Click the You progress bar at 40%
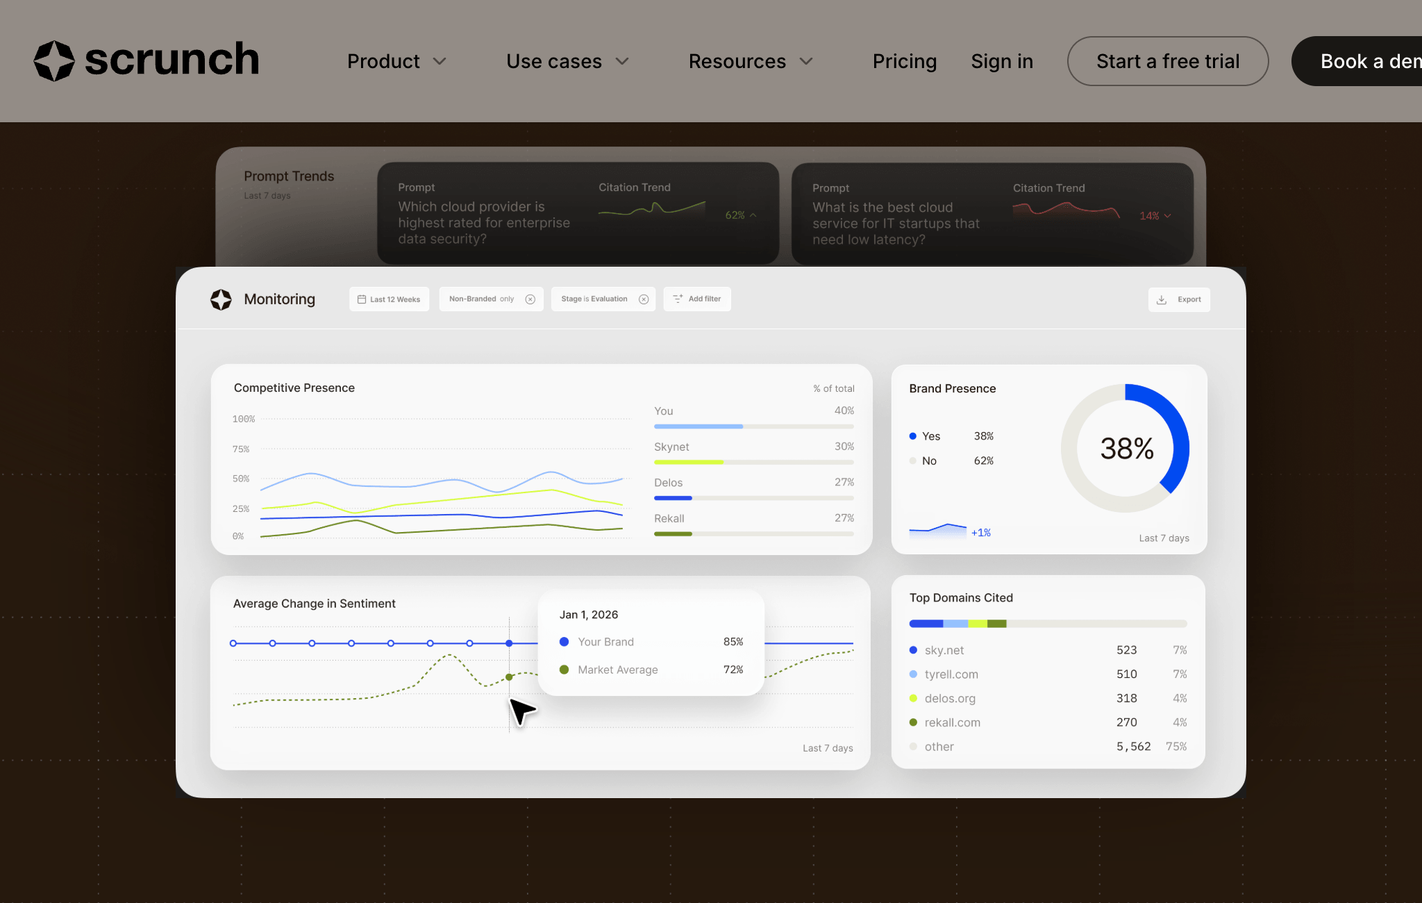 click(x=754, y=426)
